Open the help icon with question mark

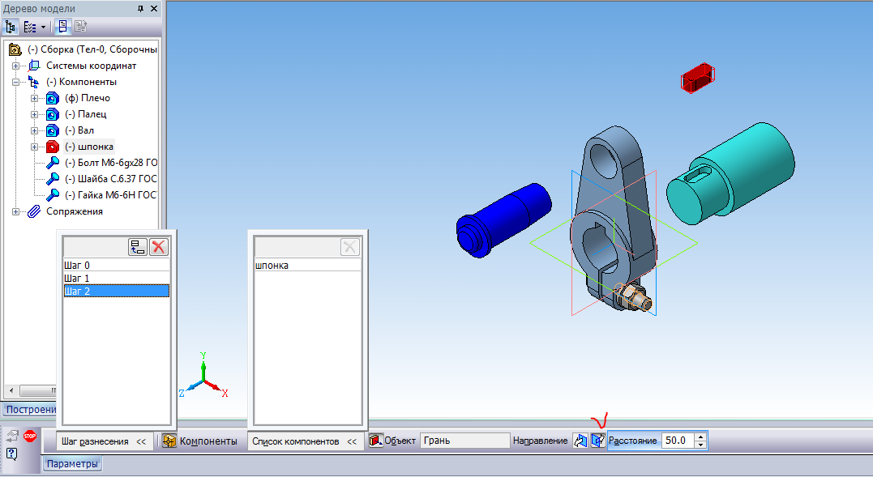12,453
